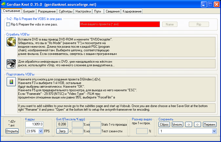Start DGIndex with the film strip icon
Viewport: 221px width, 142px height.
(11, 82)
